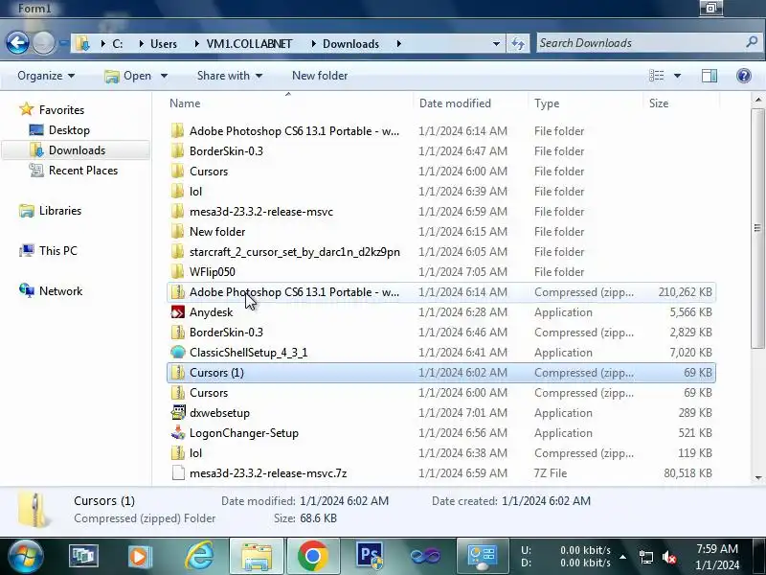Open Windows Media Player from taskbar
This screenshot has width=766, height=575.
click(140, 556)
